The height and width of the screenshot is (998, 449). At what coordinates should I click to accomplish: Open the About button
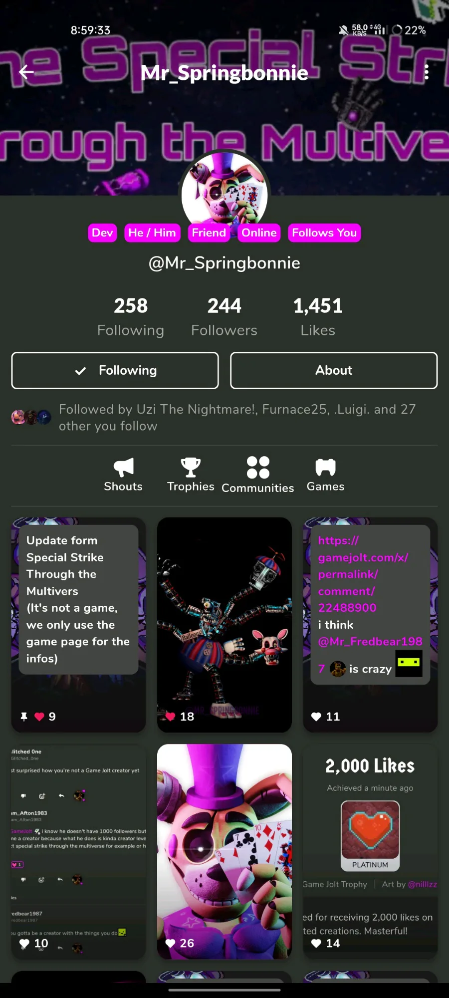tap(334, 370)
